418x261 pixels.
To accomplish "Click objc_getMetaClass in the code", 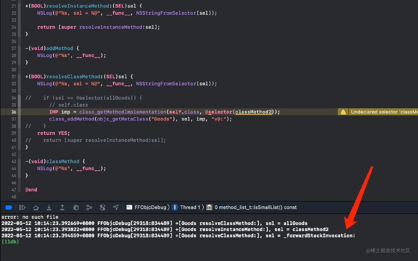I will pos(123,119).
